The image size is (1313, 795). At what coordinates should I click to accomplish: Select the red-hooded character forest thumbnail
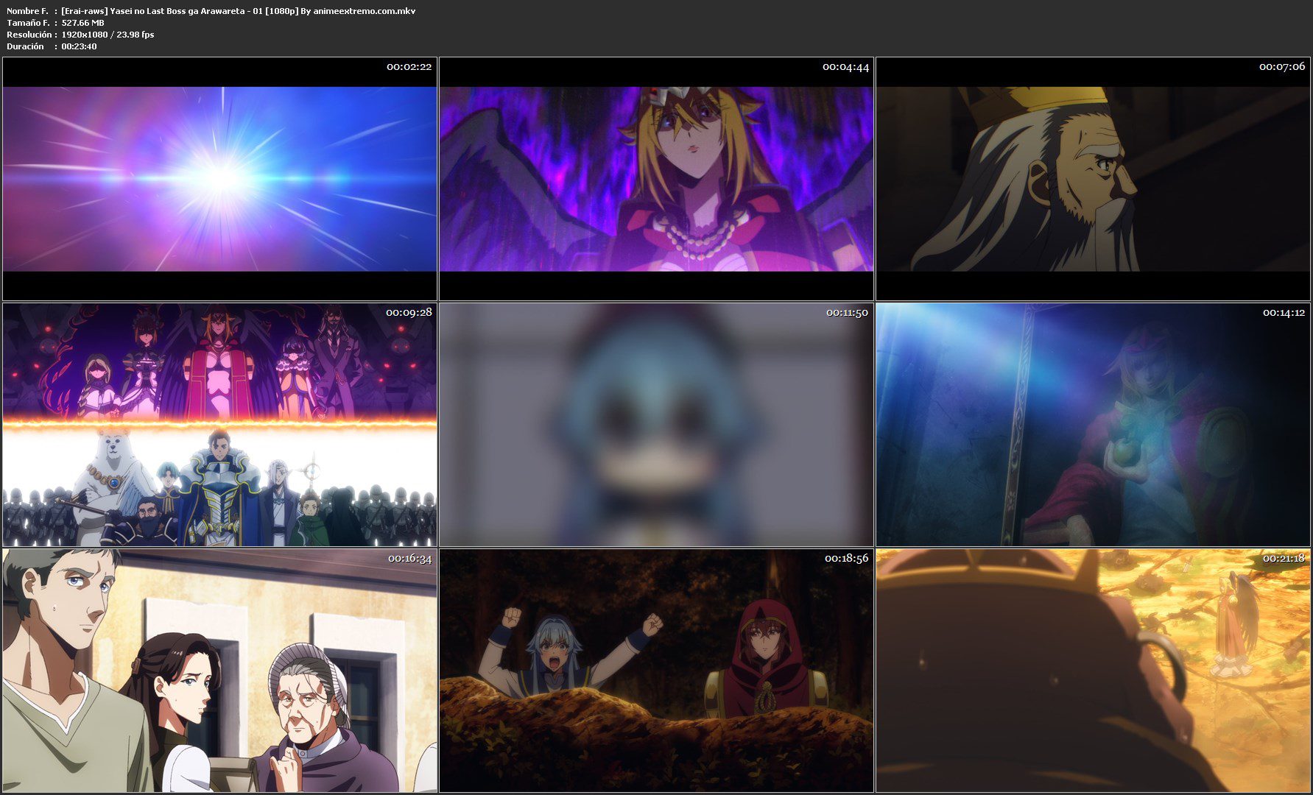[656, 671]
